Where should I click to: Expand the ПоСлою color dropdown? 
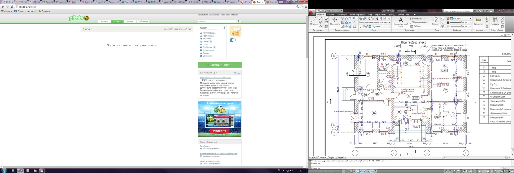coord(470,19)
